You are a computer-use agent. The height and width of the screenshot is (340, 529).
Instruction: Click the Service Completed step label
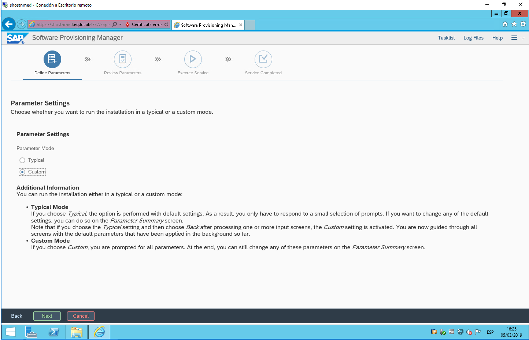263,73
